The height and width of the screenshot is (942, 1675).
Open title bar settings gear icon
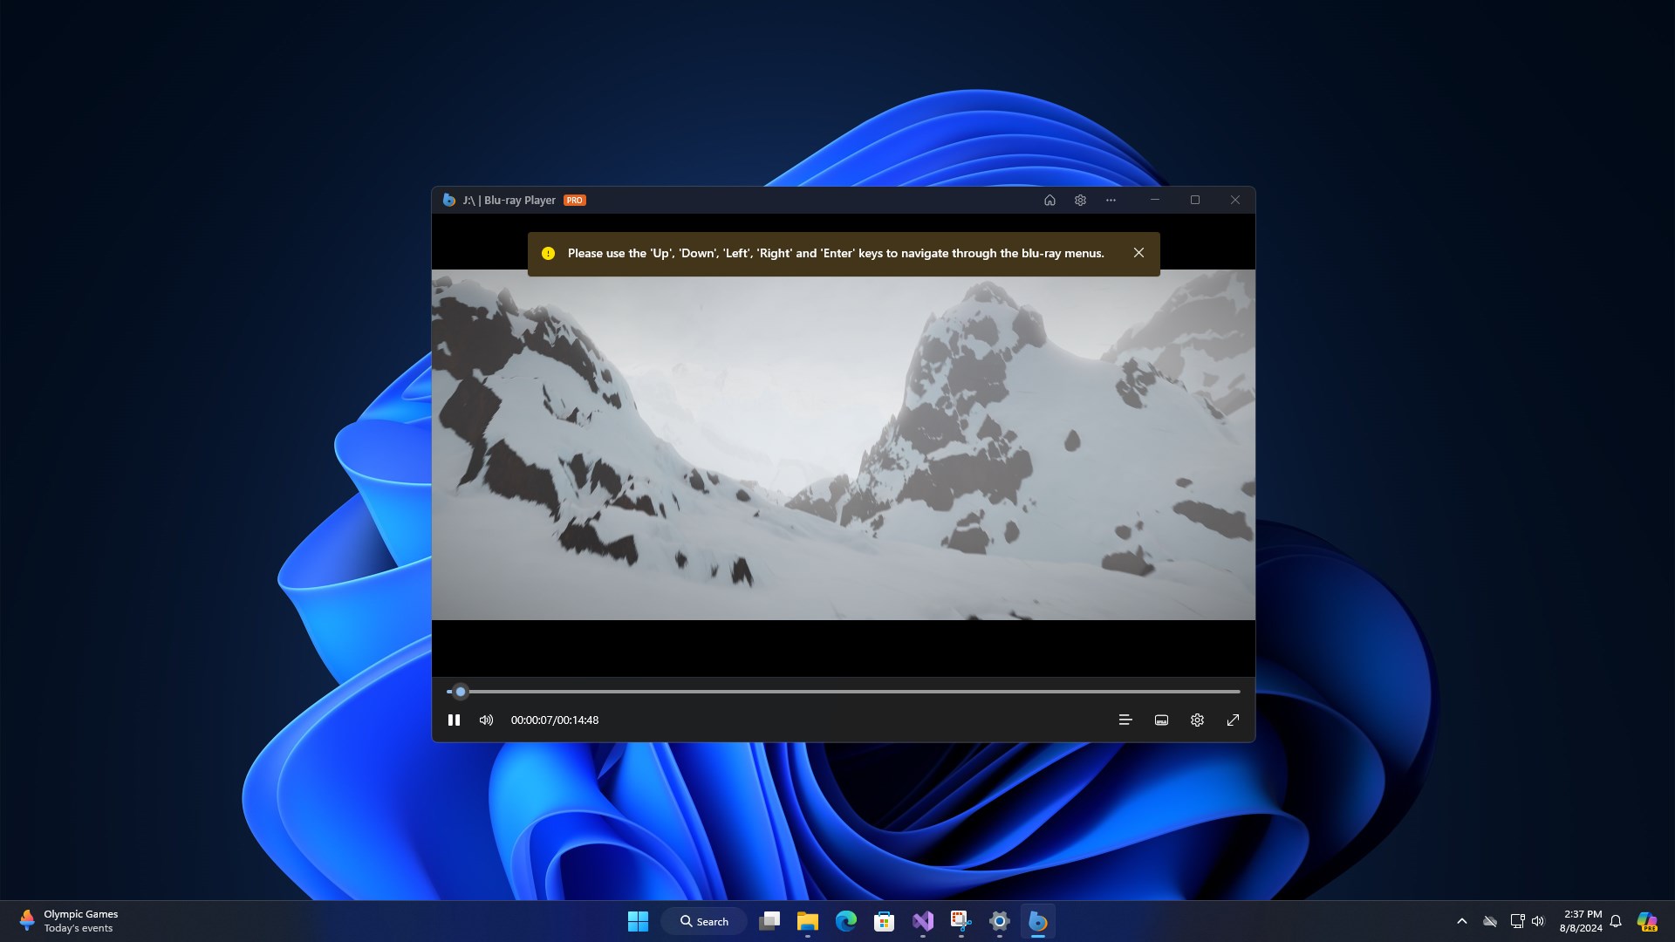coord(1080,200)
